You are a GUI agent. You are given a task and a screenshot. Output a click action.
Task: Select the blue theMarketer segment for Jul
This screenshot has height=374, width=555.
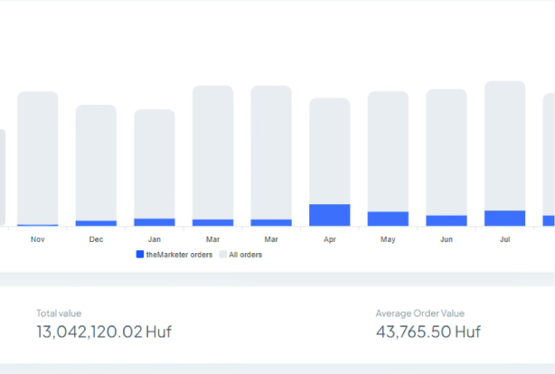(505, 218)
